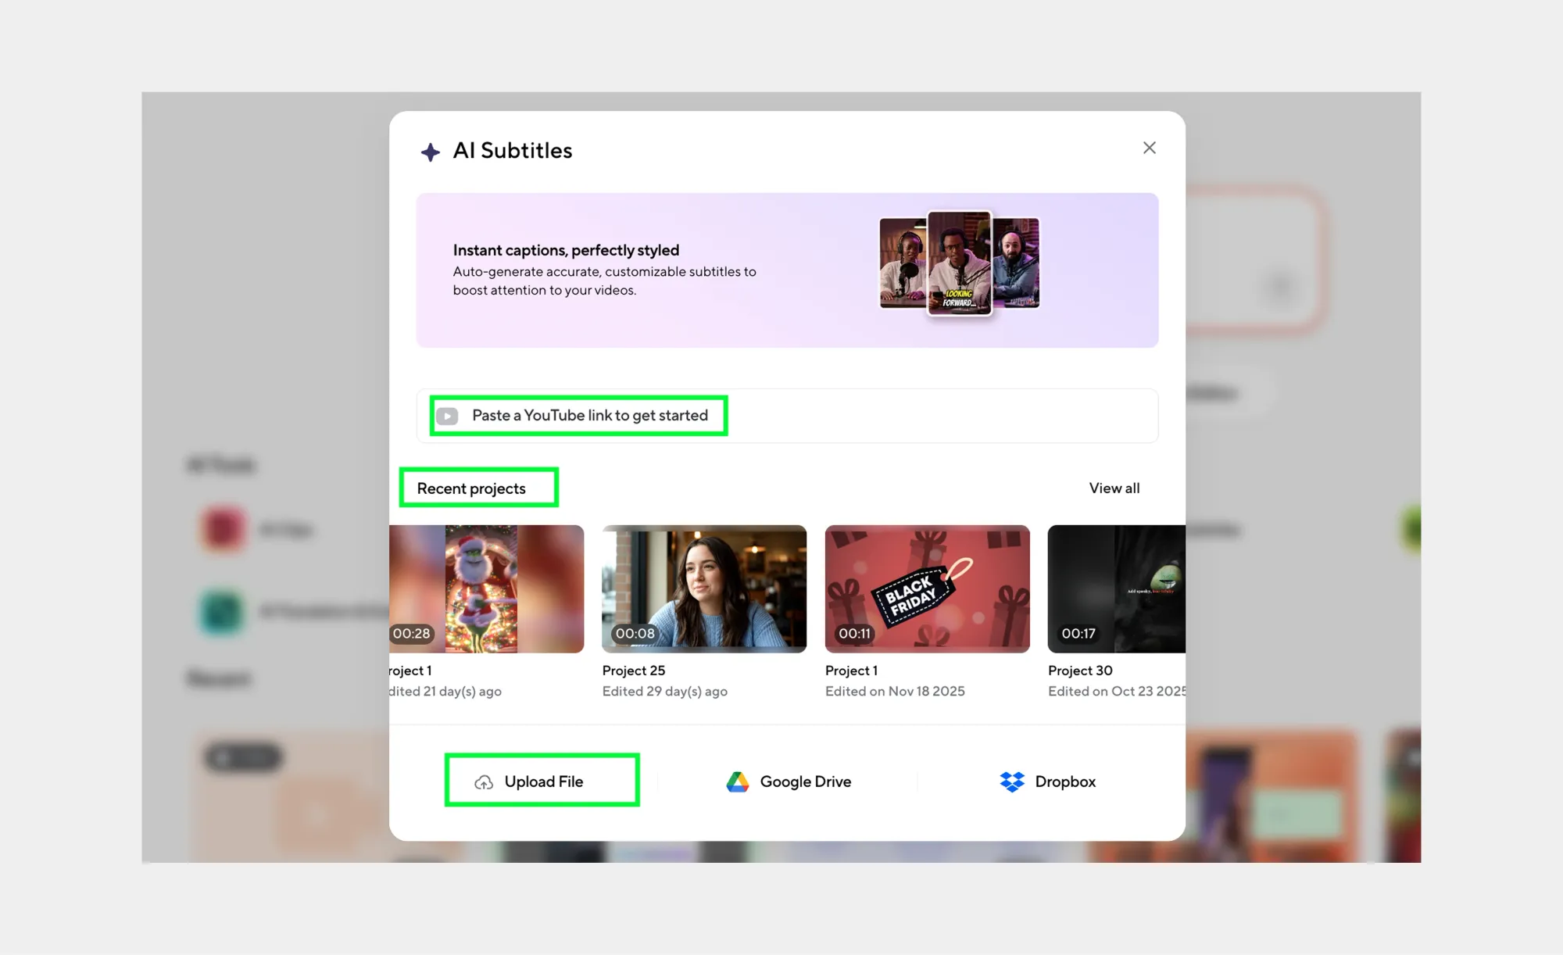Click the Recent projects heading

(x=471, y=488)
